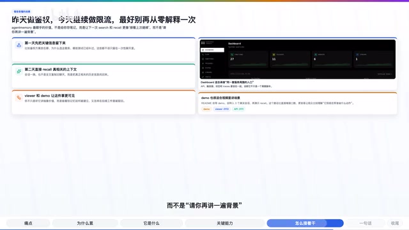Click the agentmemory description under the headline

point(89,30)
